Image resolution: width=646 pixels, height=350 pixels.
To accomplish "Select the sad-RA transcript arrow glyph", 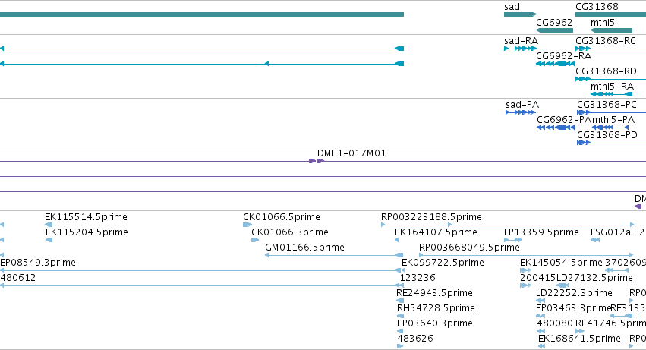I will tap(520, 49).
